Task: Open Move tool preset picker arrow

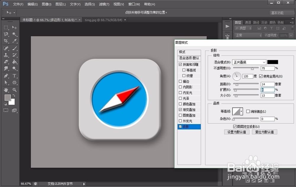Action: pyautogui.click(x=14, y=13)
